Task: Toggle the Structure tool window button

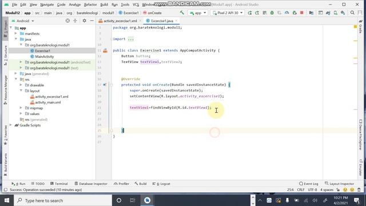Action: [6, 56]
